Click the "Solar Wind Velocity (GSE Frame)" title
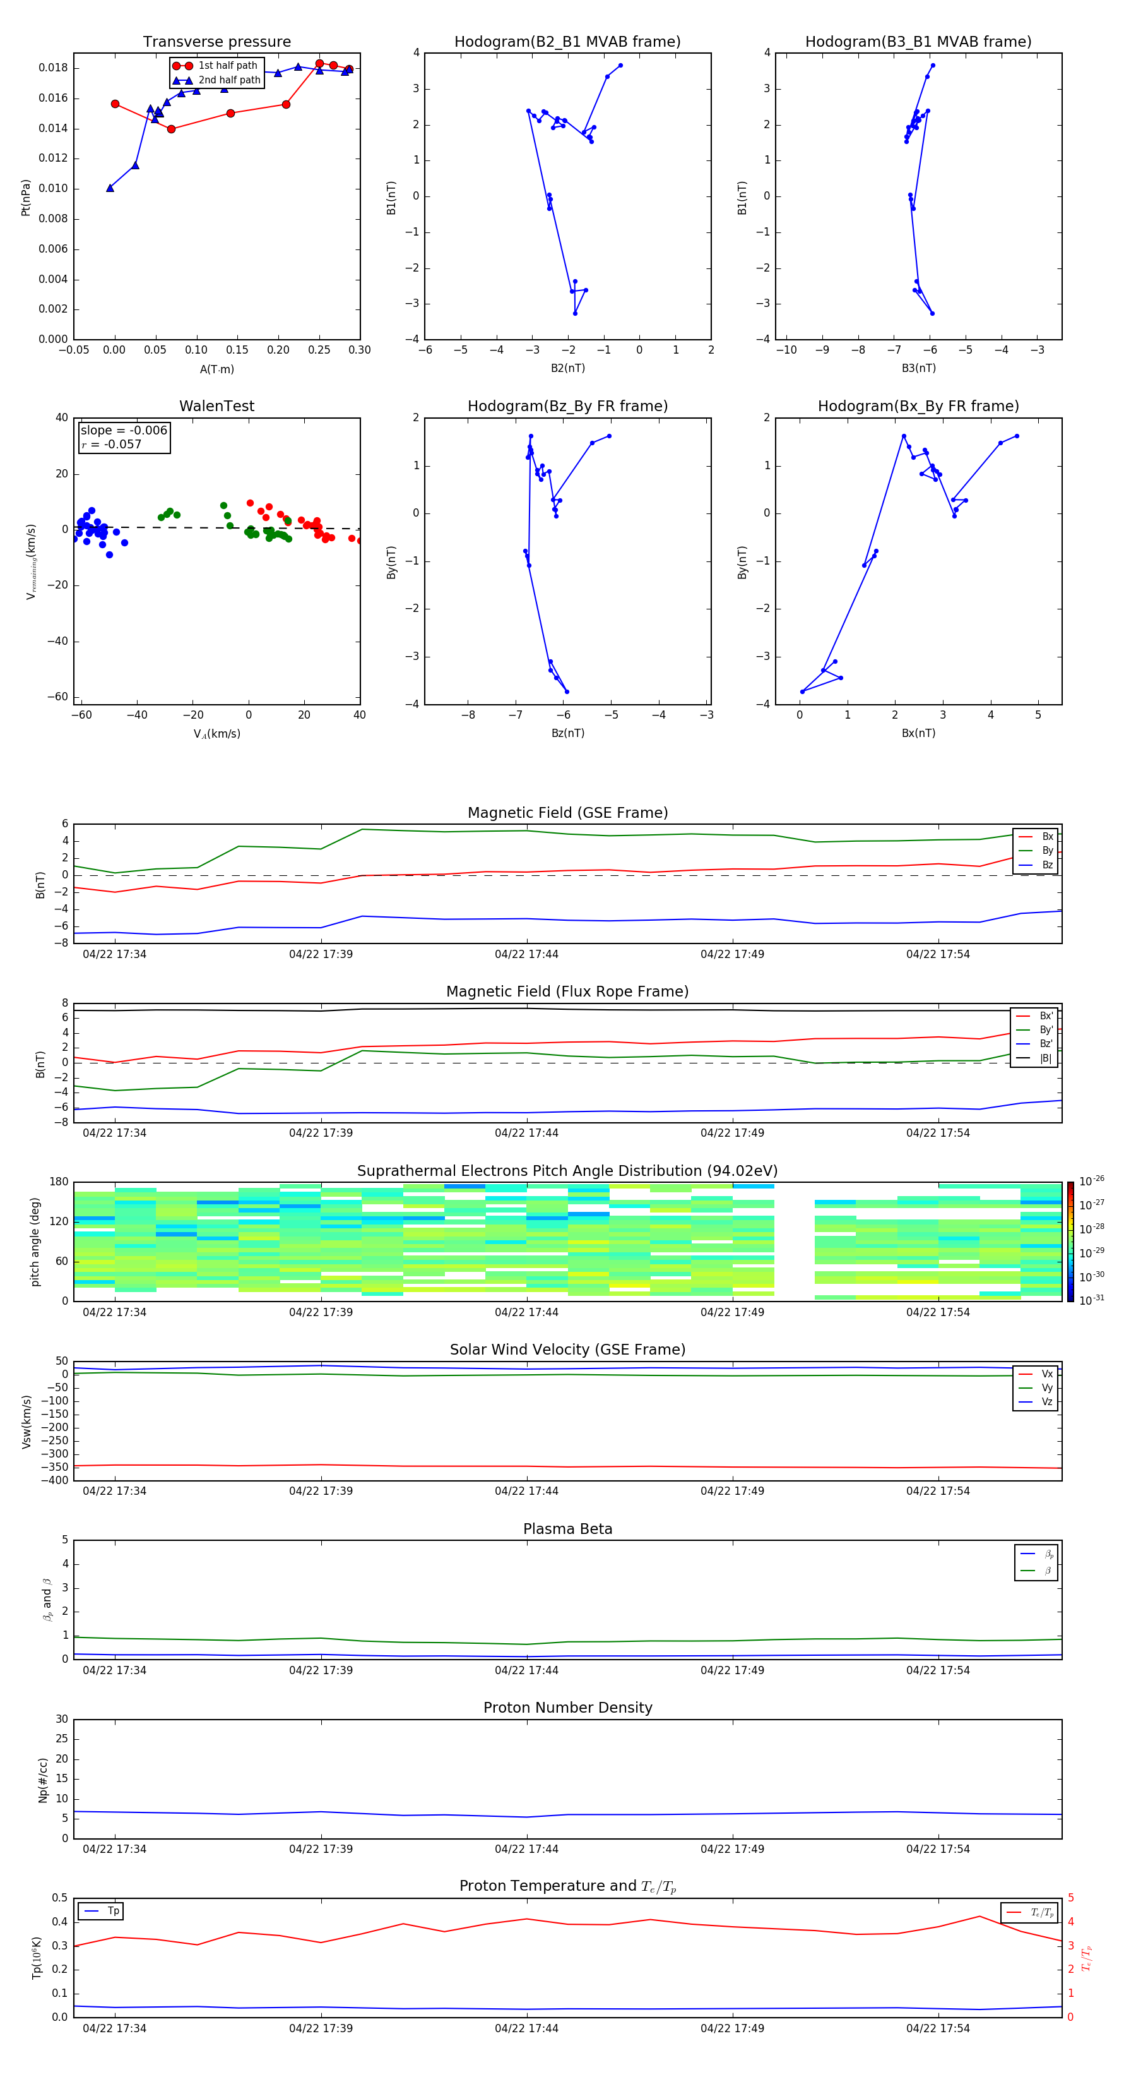 click(x=567, y=1350)
